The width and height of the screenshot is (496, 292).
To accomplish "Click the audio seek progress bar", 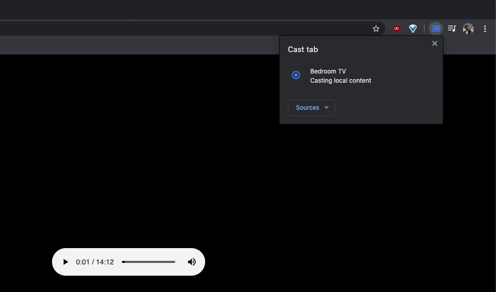I will click(148, 262).
